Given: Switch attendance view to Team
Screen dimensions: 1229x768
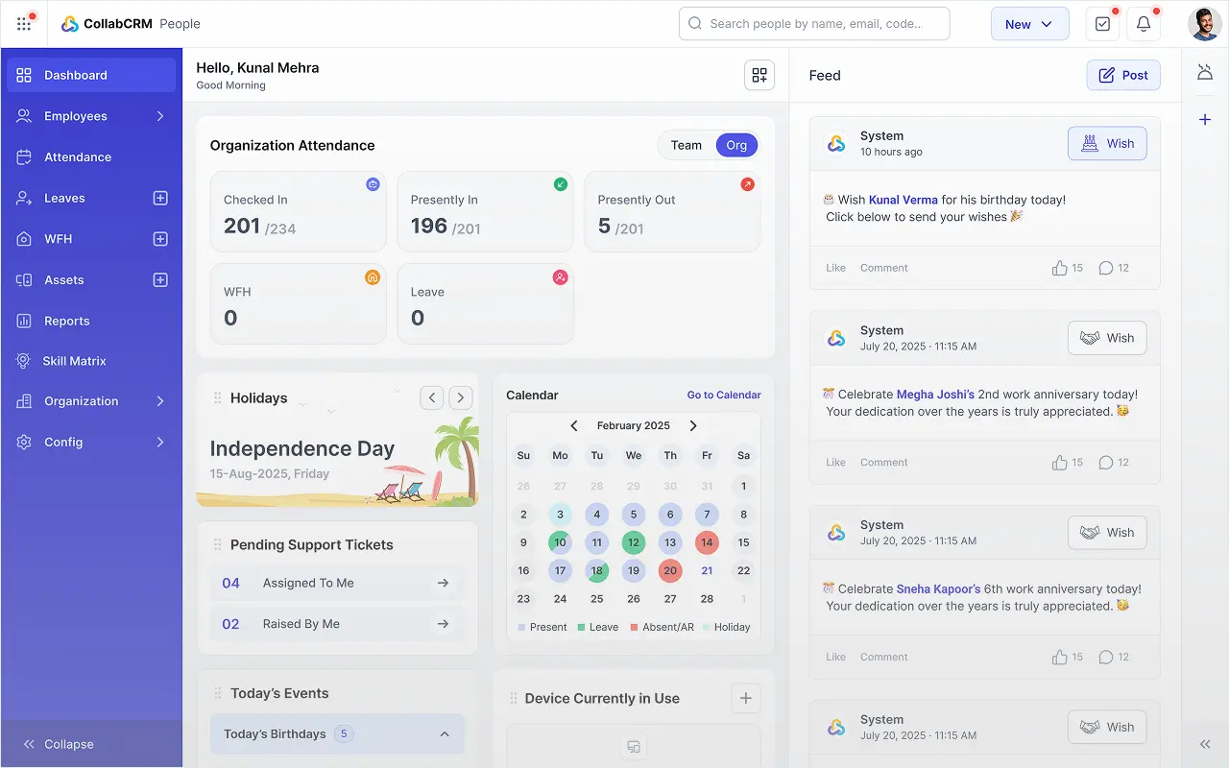Looking at the screenshot, I should 686,145.
